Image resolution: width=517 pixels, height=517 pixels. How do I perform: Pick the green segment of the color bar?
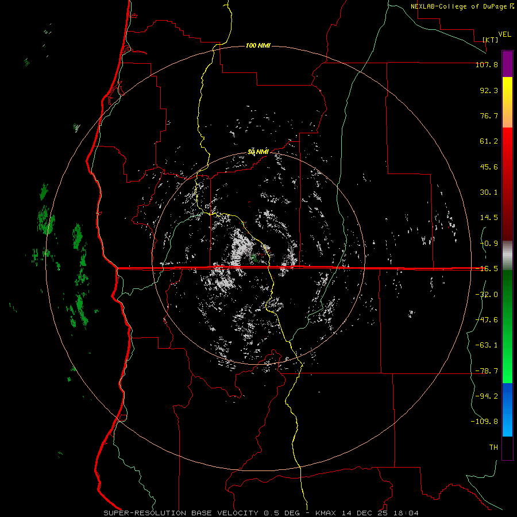pos(507,326)
